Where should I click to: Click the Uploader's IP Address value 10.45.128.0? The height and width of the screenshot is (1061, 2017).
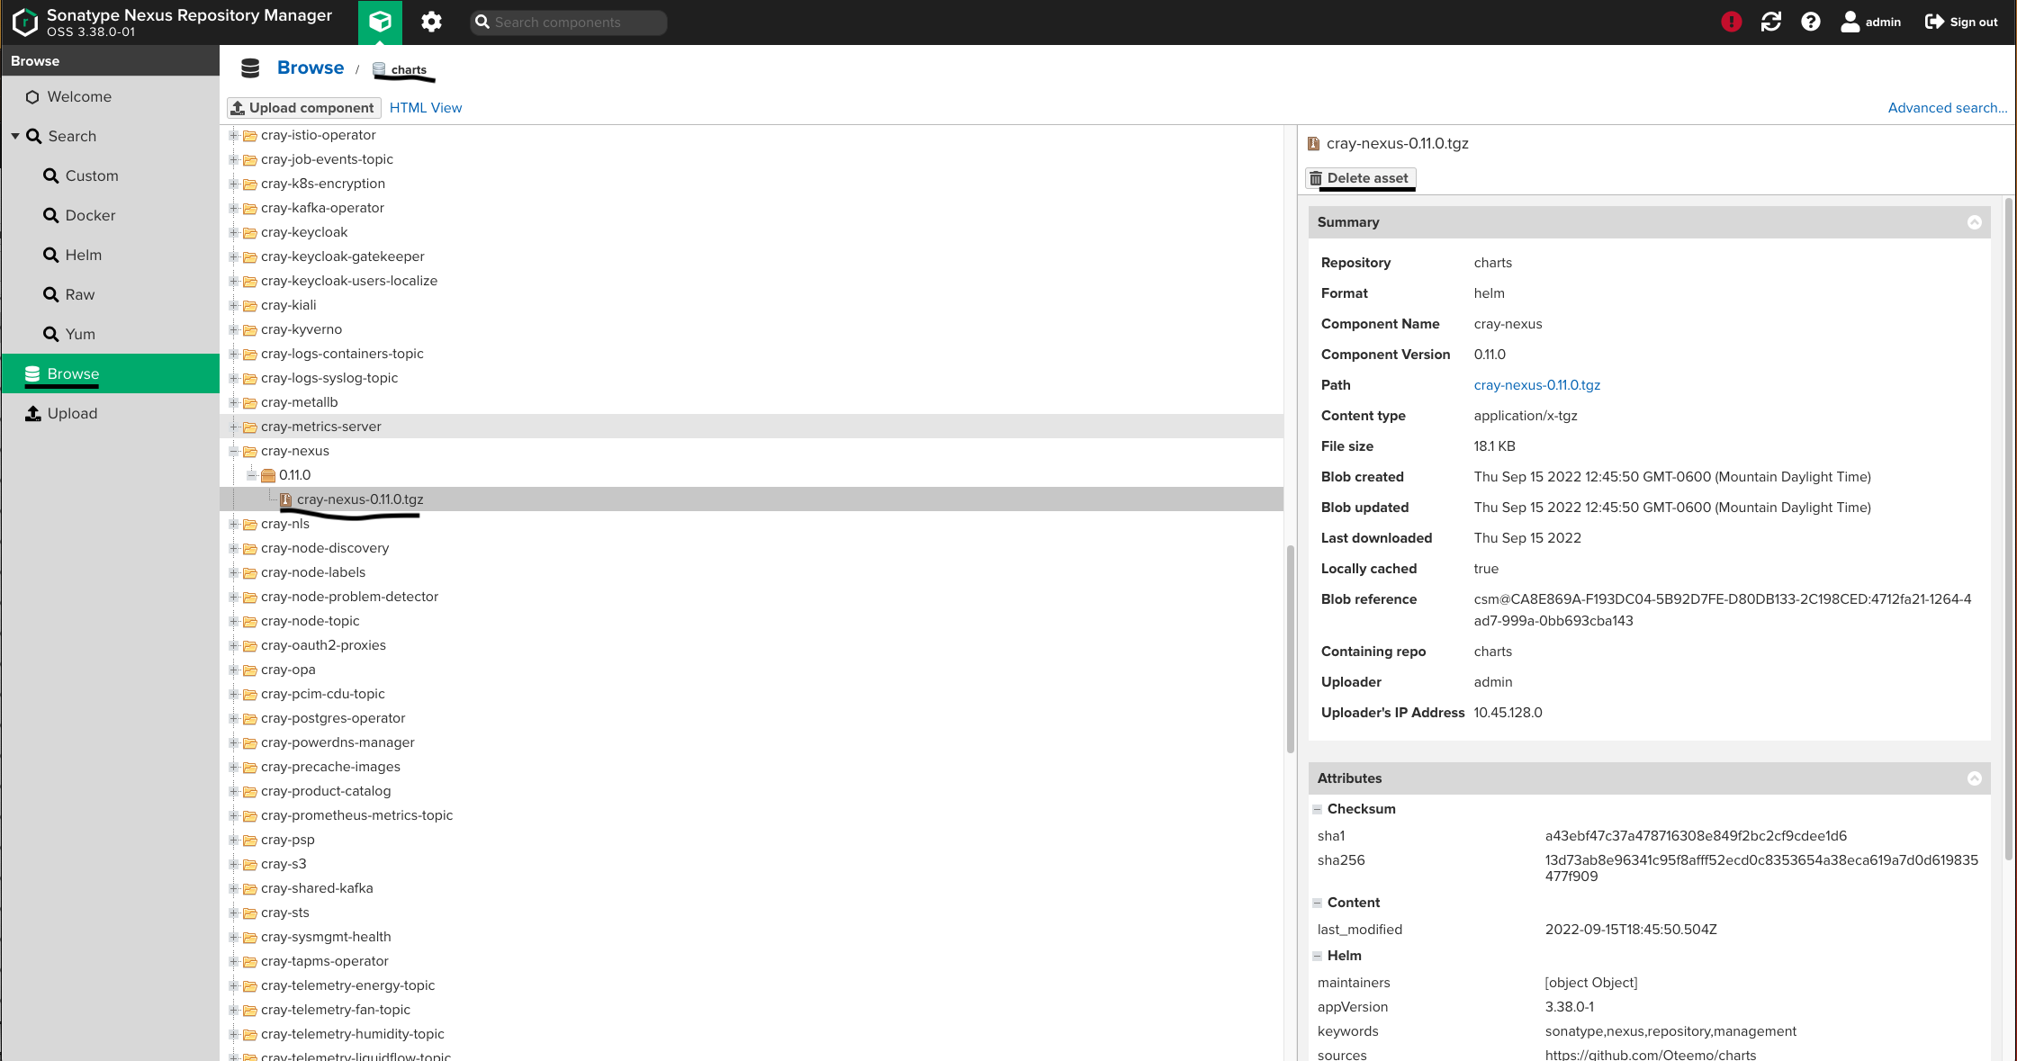[1508, 713]
